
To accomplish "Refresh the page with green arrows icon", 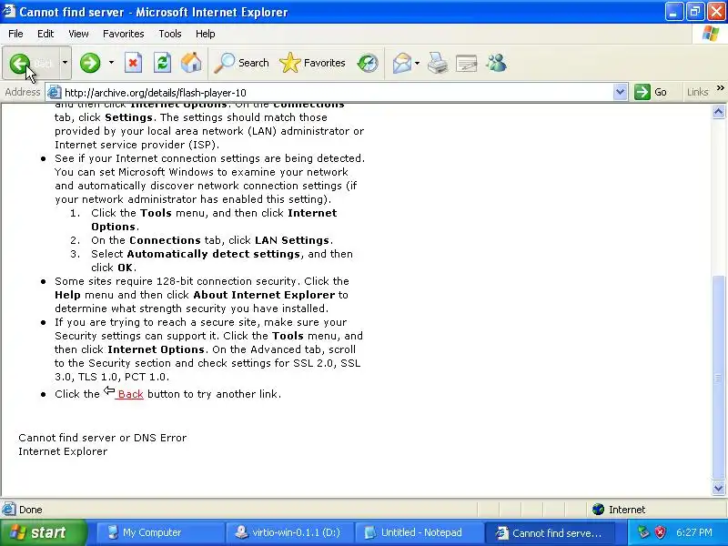I will tap(162, 63).
